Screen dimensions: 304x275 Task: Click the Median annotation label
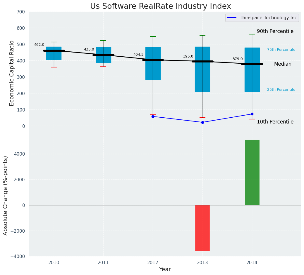[x=283, y=64]
